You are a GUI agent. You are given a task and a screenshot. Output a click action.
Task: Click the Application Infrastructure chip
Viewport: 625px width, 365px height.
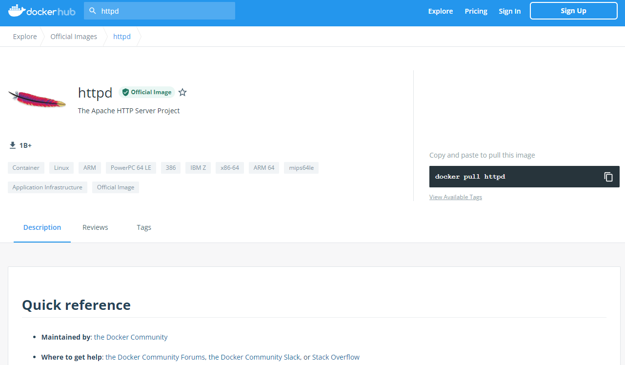tap(47, 187)
